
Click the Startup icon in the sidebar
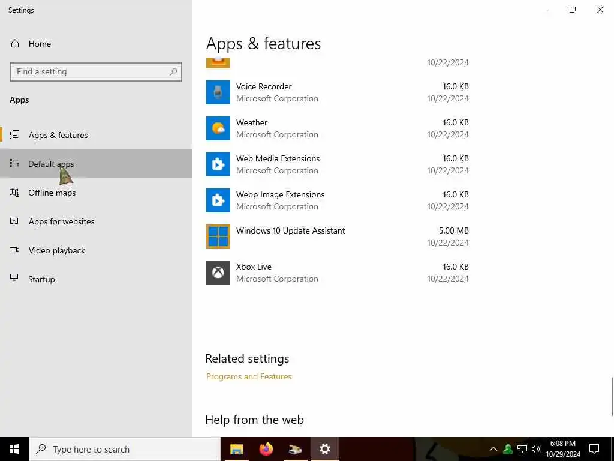click(14, 279)
